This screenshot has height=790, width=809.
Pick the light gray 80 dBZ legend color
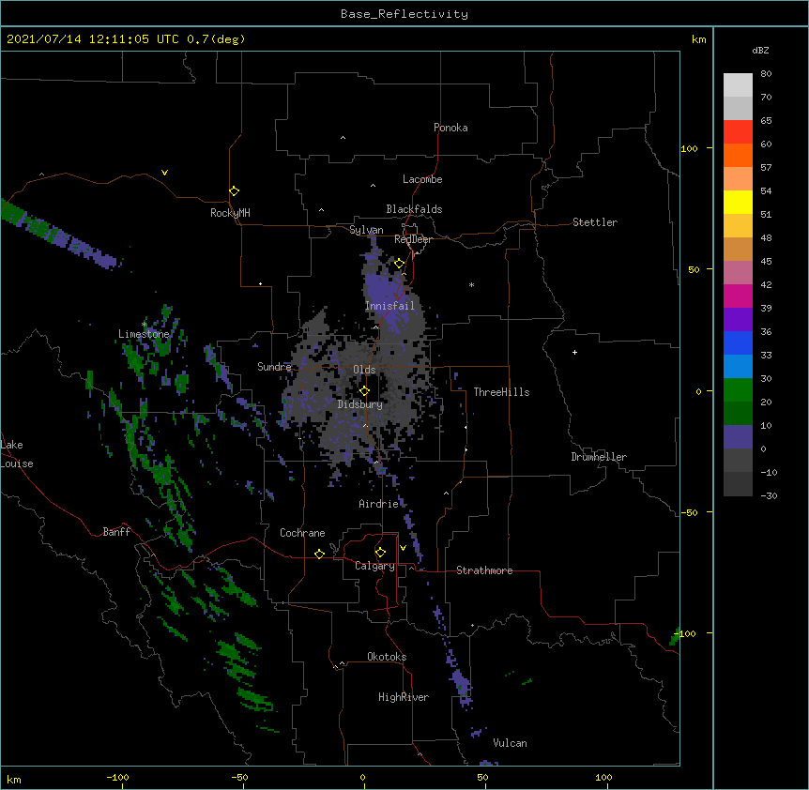[x=738, y=85]
